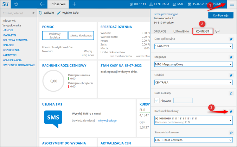Switch to the USTAWIENIA tab

tap(181, 31)
